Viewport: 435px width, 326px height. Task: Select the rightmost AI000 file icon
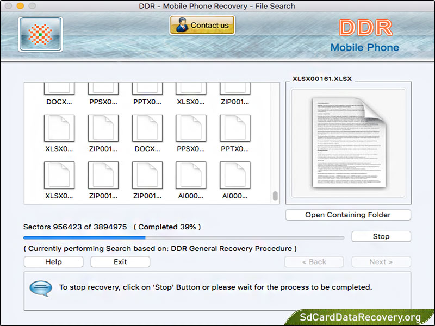point(235,175)
